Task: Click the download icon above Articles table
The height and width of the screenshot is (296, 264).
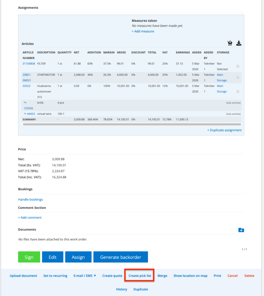Action: point(239,43)
